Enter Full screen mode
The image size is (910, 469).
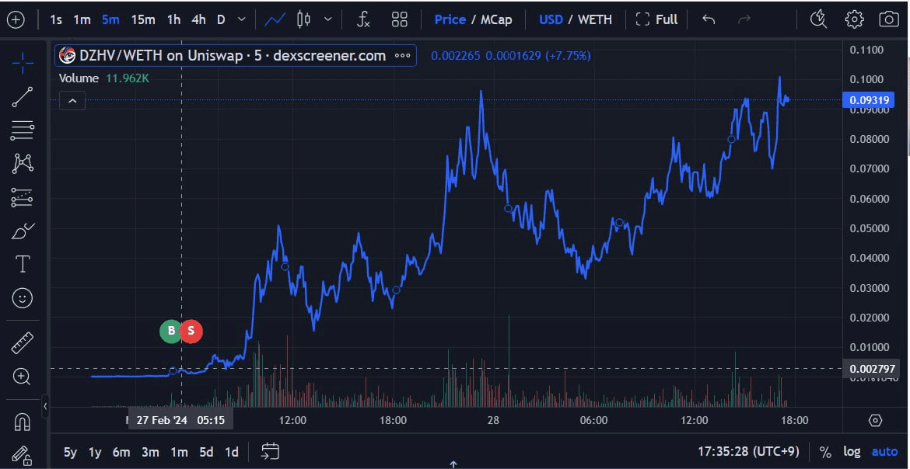pos(656,19)
